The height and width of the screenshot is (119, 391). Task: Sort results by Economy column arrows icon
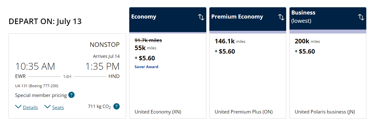[x=201, y=17]
